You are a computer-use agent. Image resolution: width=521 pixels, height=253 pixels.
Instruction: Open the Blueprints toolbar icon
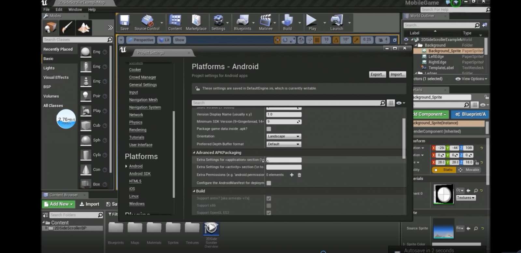243,22
